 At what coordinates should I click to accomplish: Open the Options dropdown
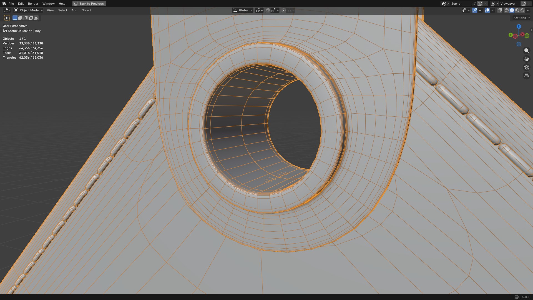pyautogui.click(x=522, y=18)
